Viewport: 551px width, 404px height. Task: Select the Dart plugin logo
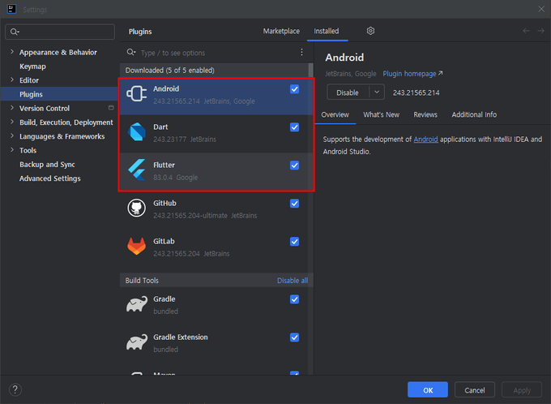136,132
